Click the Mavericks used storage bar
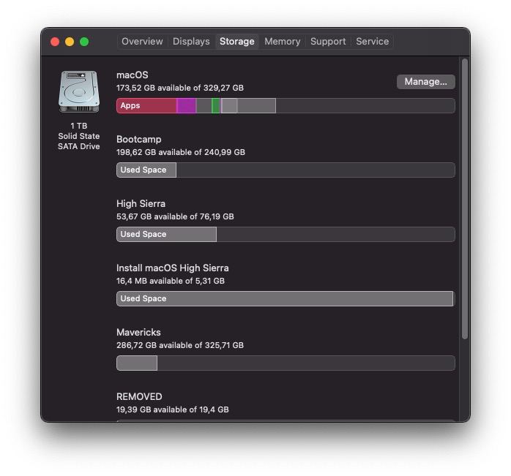The width and height of the screenshot is (511, 476). pyautogui.click(x=137, y=363)
